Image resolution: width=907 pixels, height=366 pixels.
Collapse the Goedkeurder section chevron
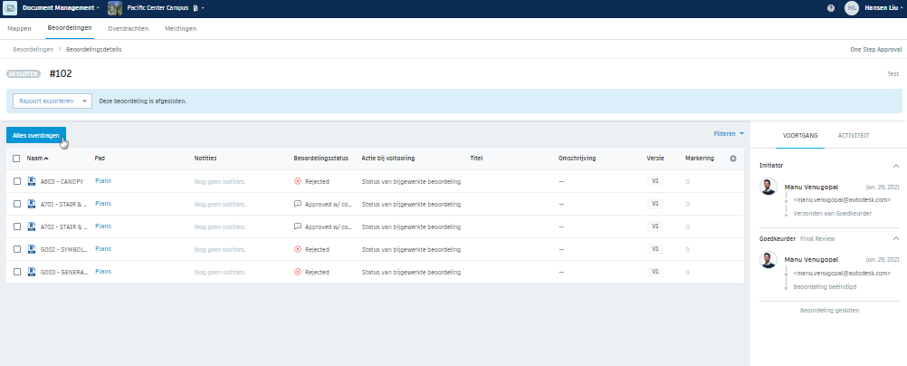[x=896, y=238]
